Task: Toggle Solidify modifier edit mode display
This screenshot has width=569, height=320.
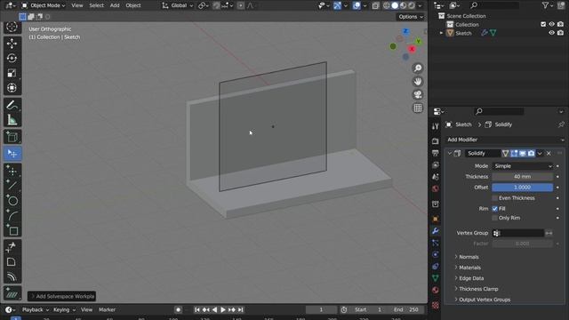Action: (514, 154)
